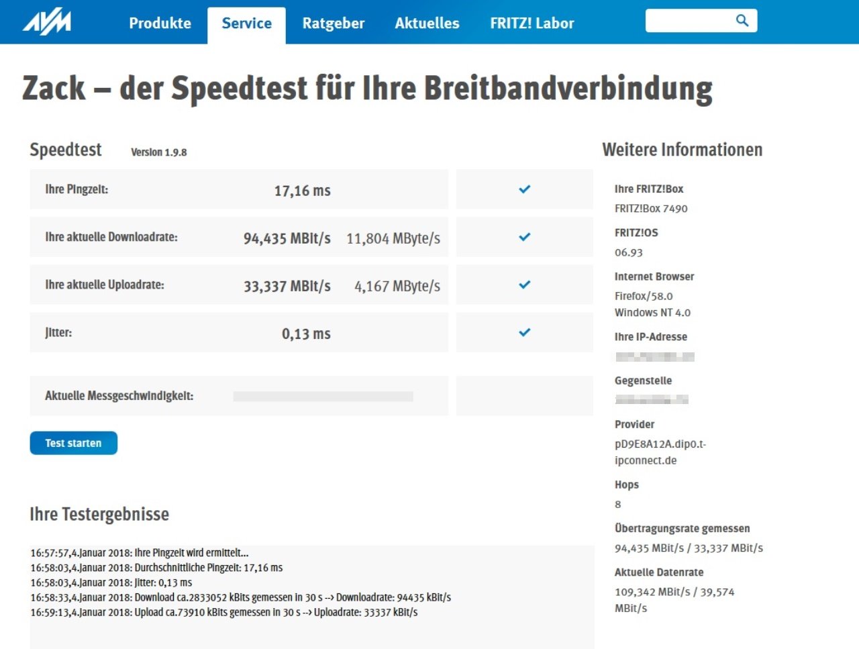
Task: Click the page title Zack Speedtest heading
Action: coord(367,89)
